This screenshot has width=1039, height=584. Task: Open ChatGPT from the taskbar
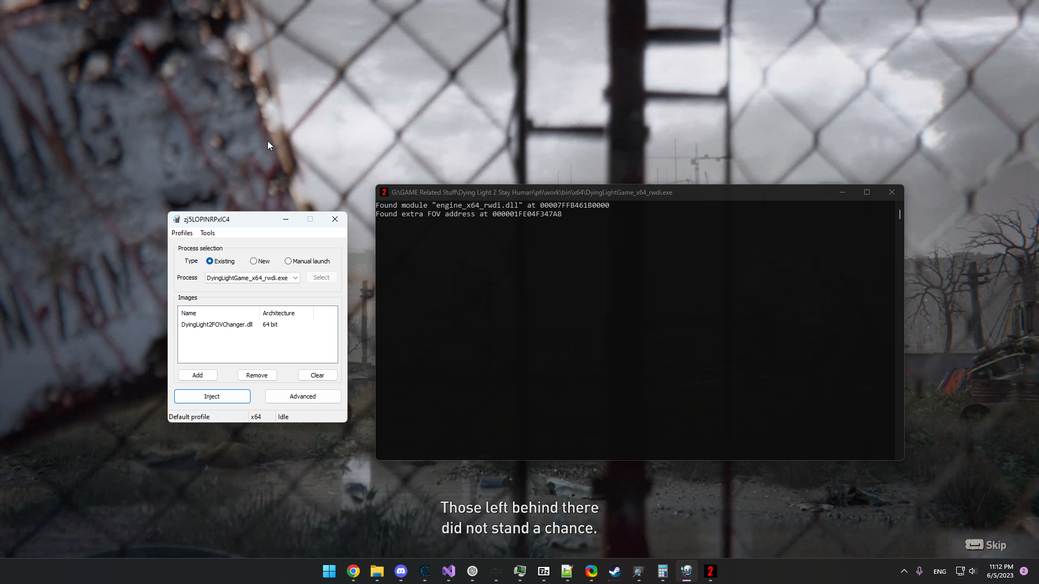pos(472,572)
